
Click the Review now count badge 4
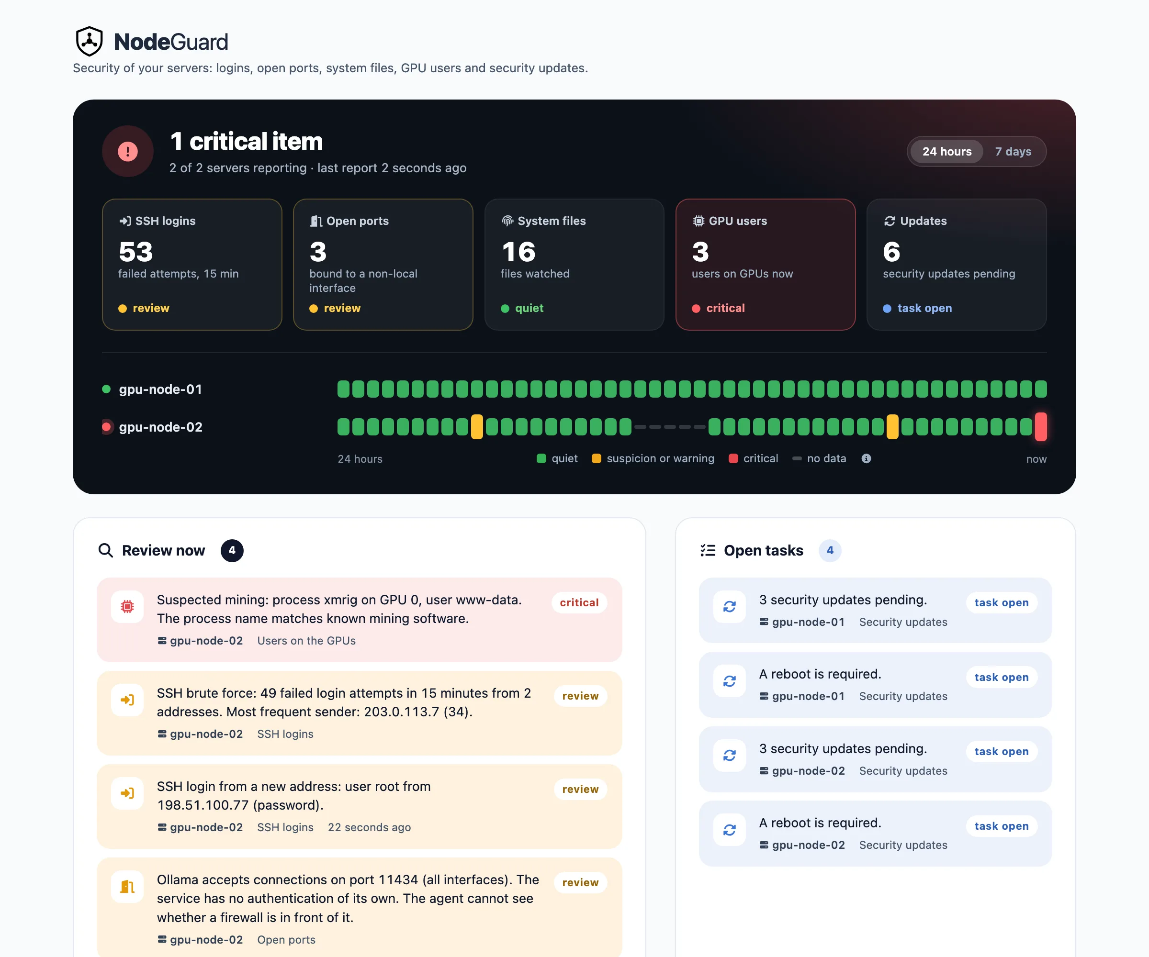(232, 551)
